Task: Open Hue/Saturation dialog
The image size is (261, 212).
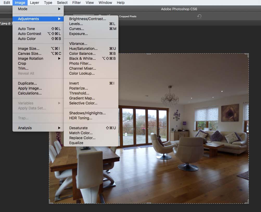Action: (91, 49)
